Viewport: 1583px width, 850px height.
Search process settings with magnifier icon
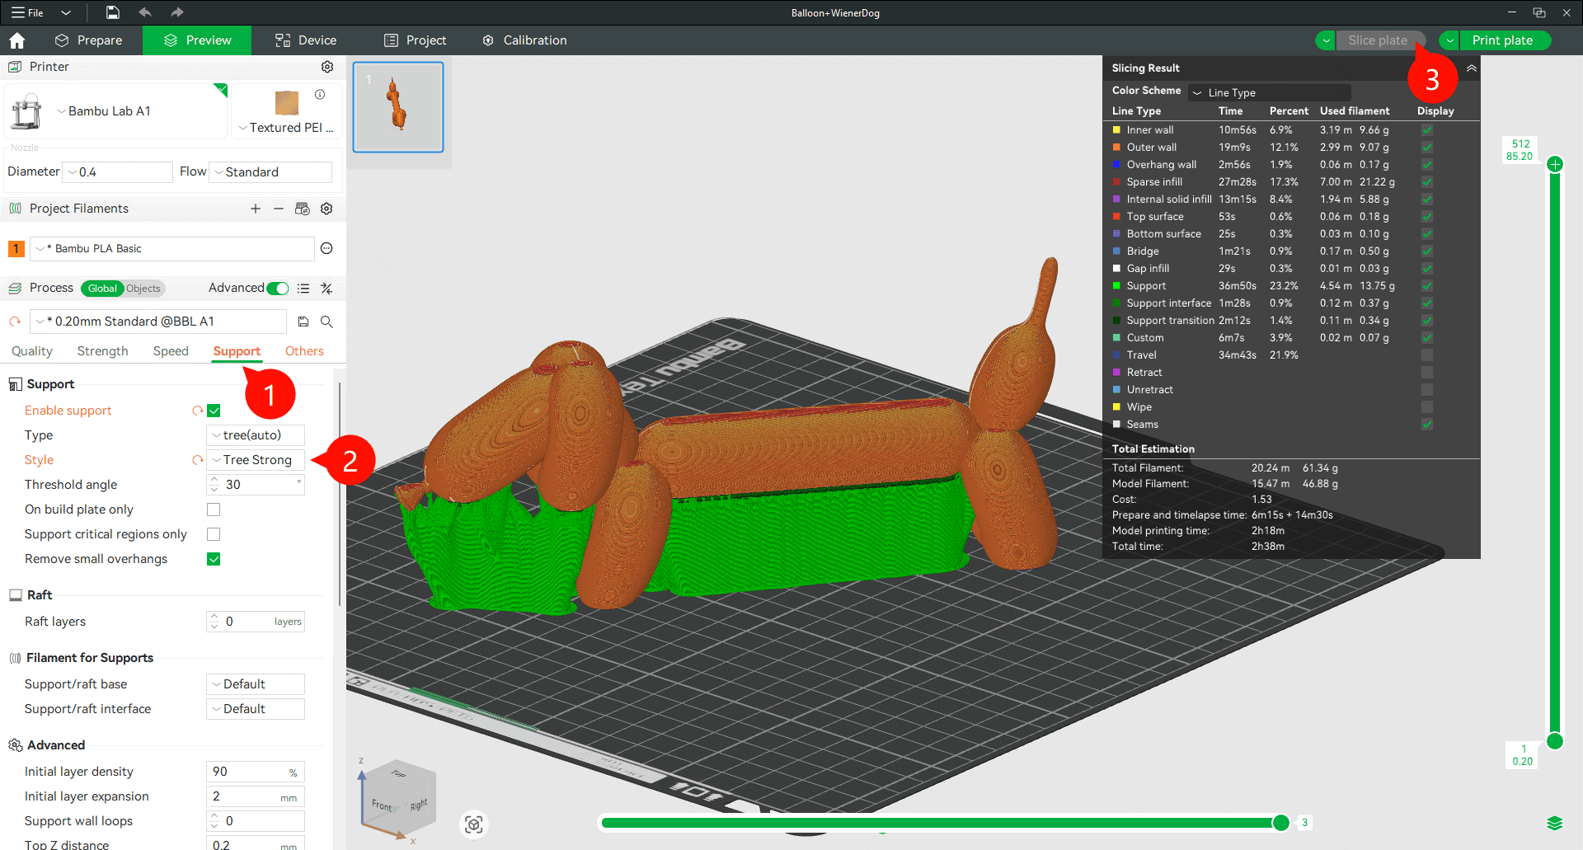pyautogui.click(x=326, y=322)
